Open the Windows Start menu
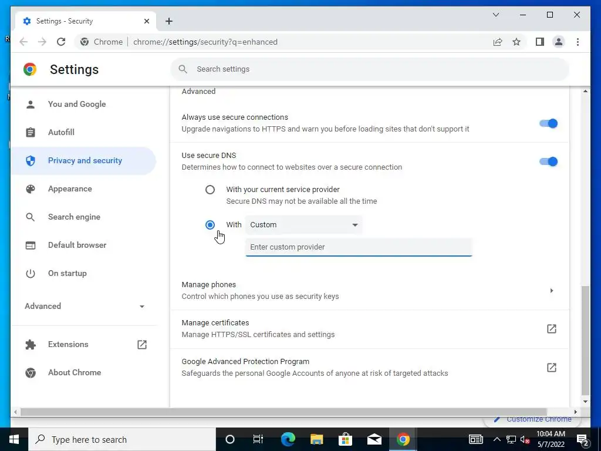601x451 pixels. click(14, 439)
